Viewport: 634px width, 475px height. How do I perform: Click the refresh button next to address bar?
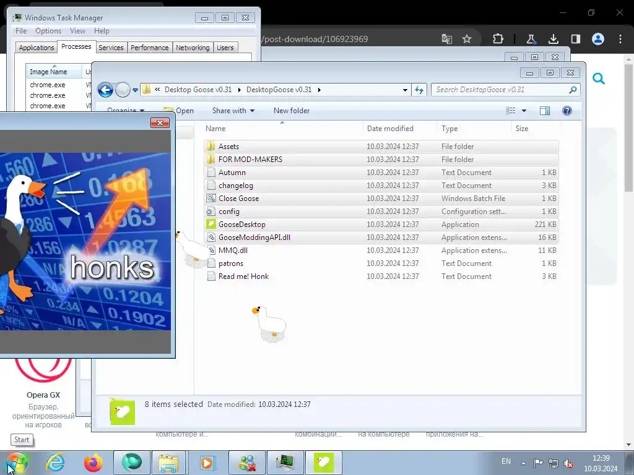(x=419, y=90)
